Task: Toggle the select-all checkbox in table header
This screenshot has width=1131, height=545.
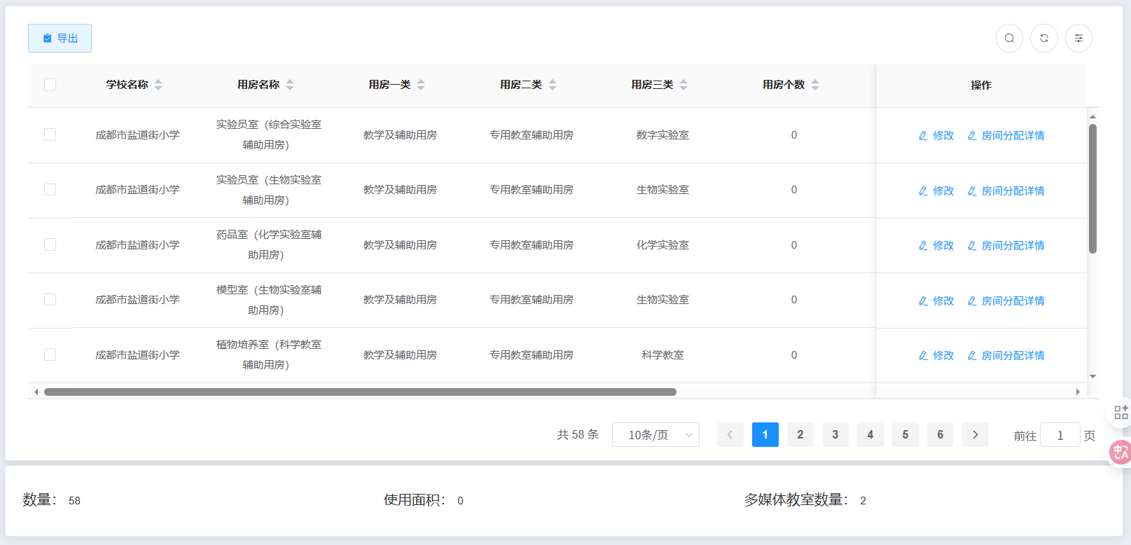Action: coord(50,85)
